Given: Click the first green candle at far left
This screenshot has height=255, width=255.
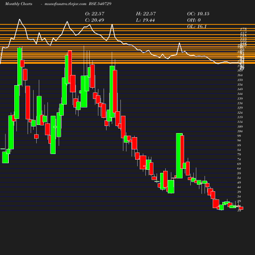Looking at the screenshot, I should [5, 158].
